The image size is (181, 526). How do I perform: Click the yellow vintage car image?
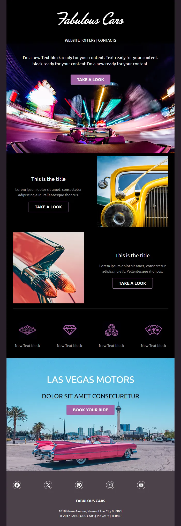132,192
